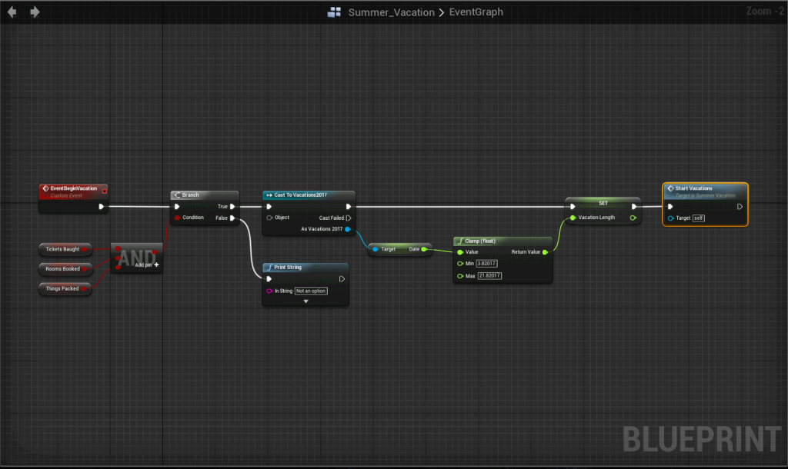Select the Tickets Baught variable node
Image resolution: width=788 pixels, height=469 pixels.
(64, 249)
